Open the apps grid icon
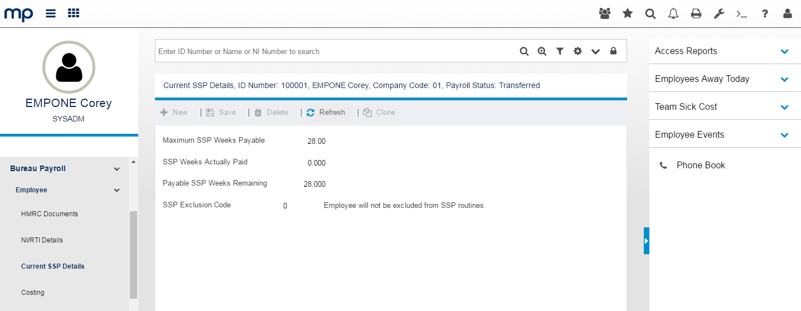Image resolution: width=801 pixels, height=311 pixels. coord(74,13)
